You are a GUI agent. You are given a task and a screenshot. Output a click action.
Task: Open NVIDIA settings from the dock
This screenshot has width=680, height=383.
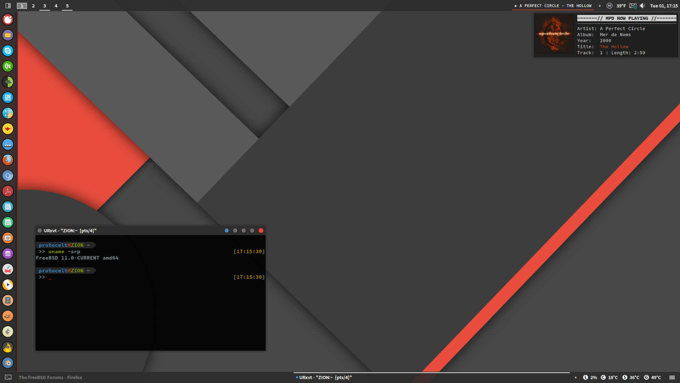[8, 82]
